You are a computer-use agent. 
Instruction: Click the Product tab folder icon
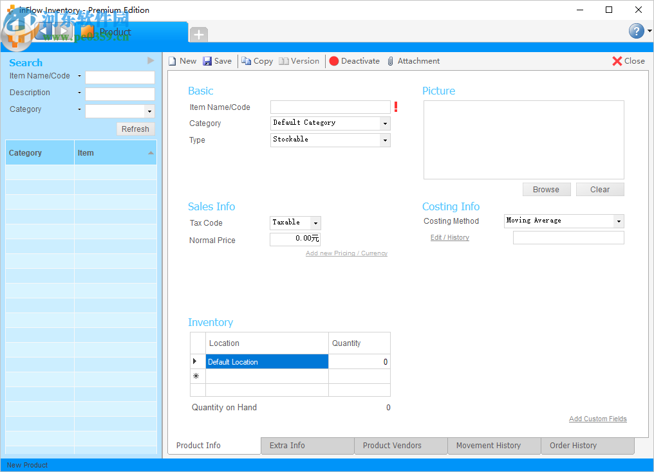click(87, 32)
